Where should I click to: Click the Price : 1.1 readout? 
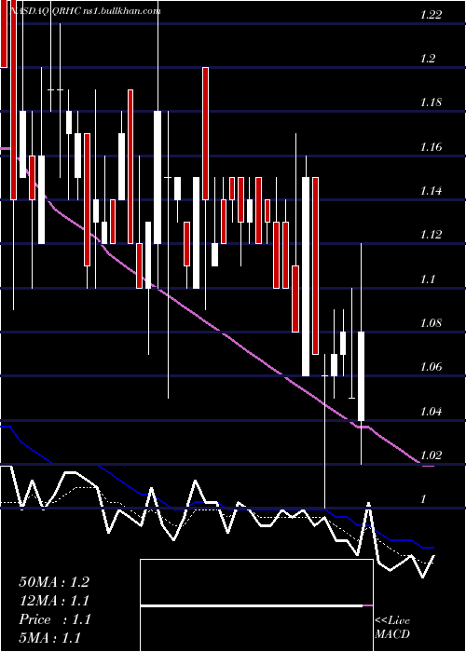point(54,619)
